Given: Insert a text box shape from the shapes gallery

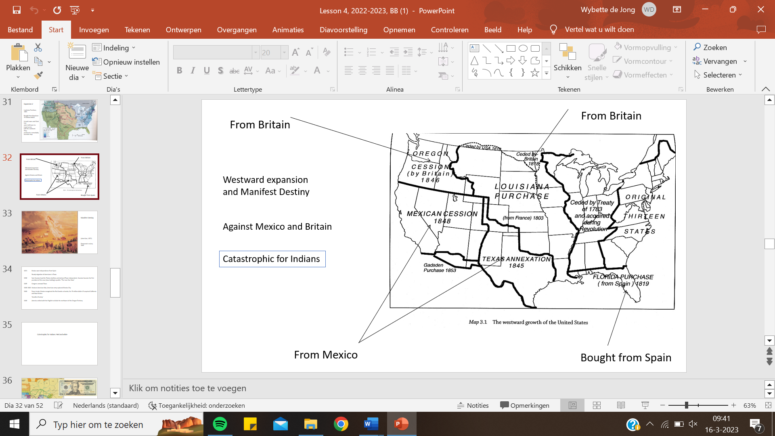Looking at the screenshot, I should tap(475, 48).
